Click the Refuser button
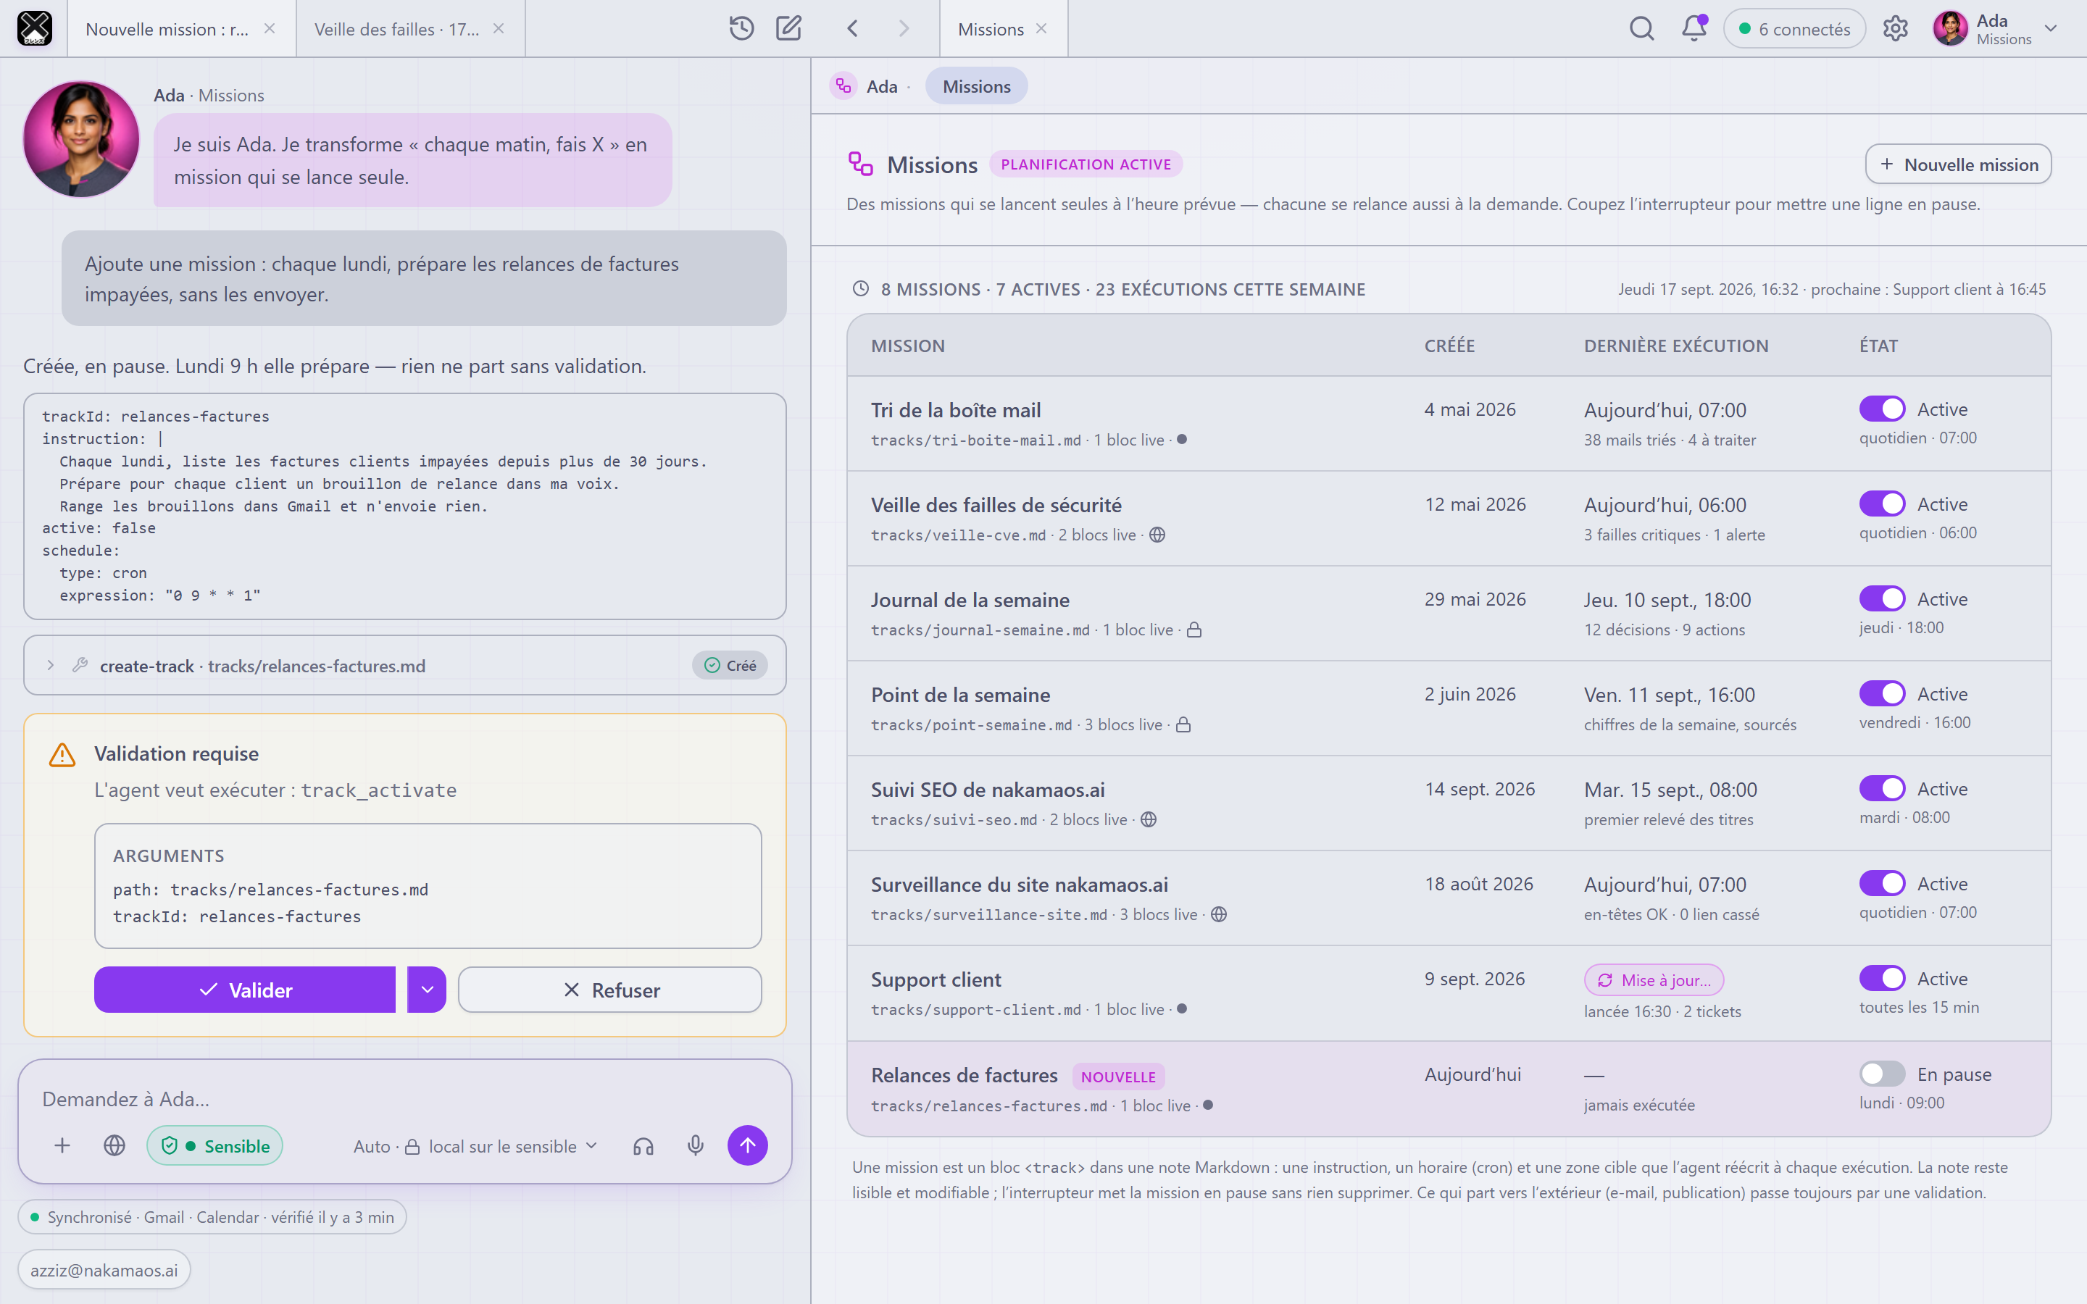 click(609, 989)
